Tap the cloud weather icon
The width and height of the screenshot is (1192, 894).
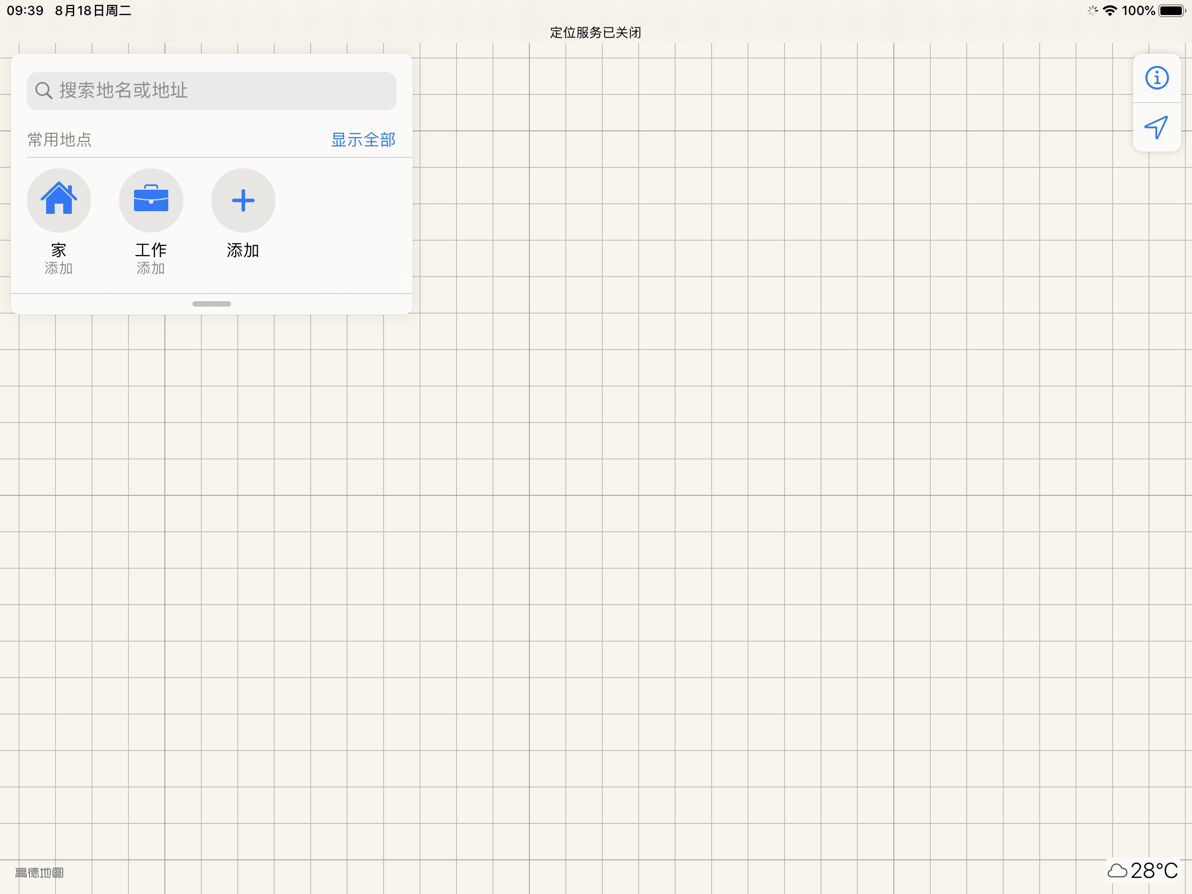[x=1117, y=871]
